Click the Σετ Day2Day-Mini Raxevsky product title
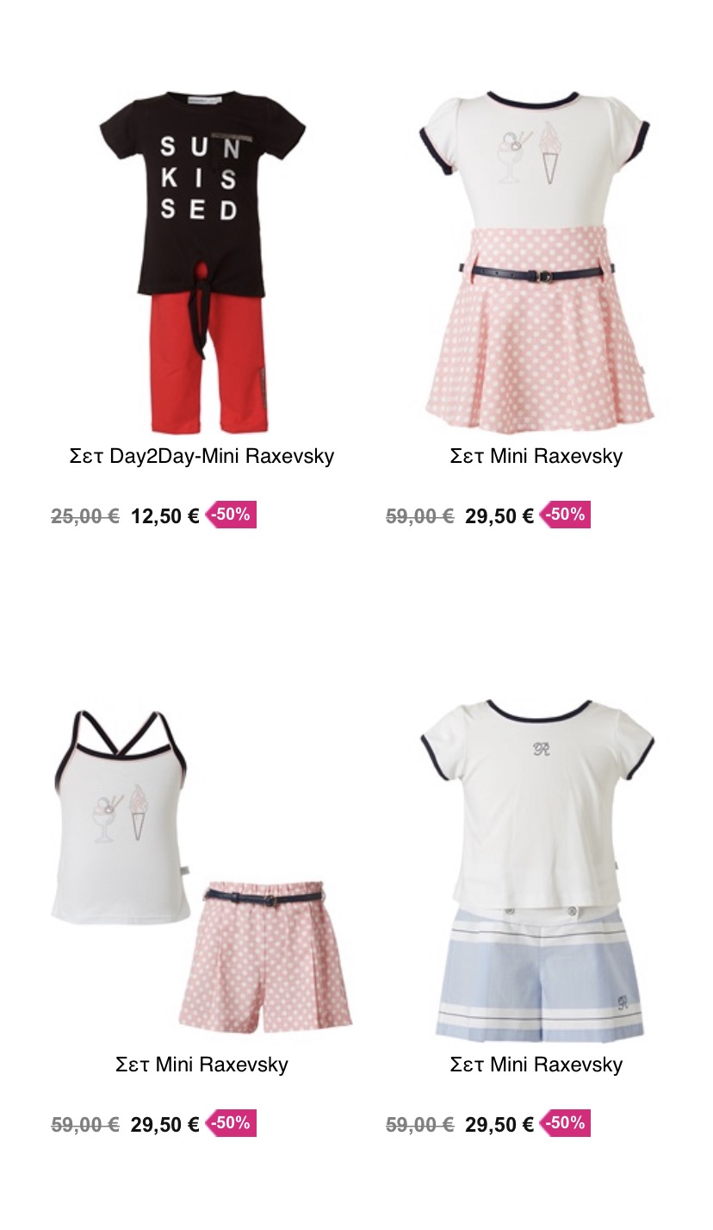 point(201,456)
